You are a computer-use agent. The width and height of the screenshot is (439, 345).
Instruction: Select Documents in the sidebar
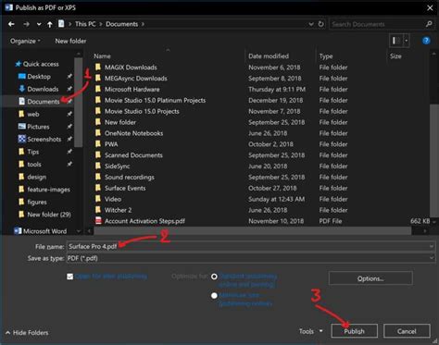(39, 102)
